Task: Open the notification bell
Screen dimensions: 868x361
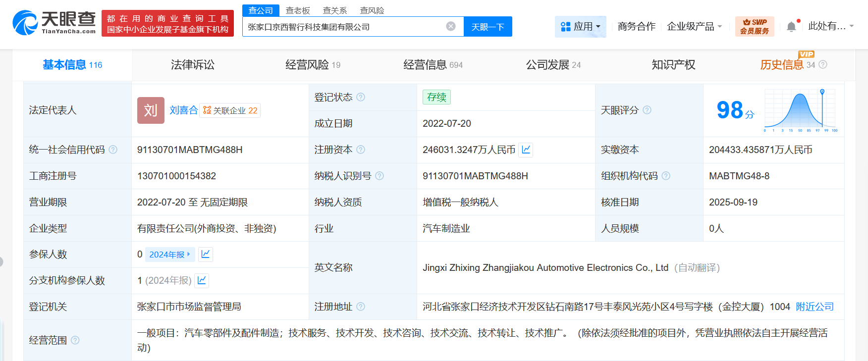Action: click(791, 27)
